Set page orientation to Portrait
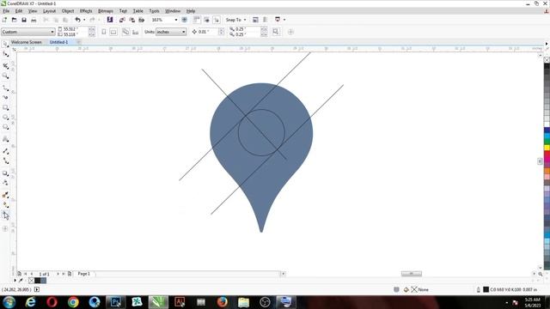This screenshot has width=550, height=309. 104,32
